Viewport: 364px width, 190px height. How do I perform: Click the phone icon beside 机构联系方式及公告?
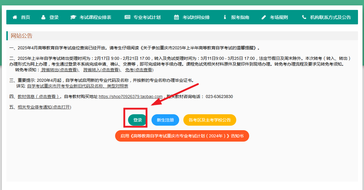304,17
